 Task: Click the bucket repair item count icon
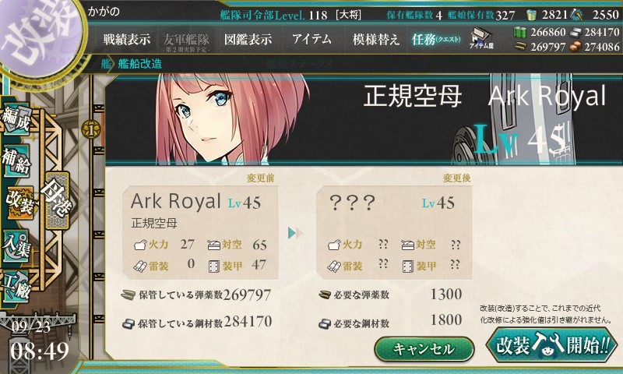pos(531,15)
